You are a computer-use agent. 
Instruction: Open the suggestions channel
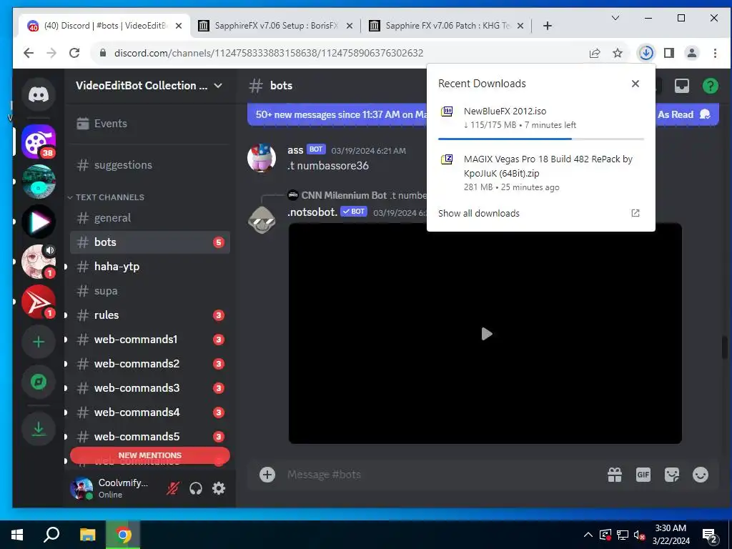[149, 165]
